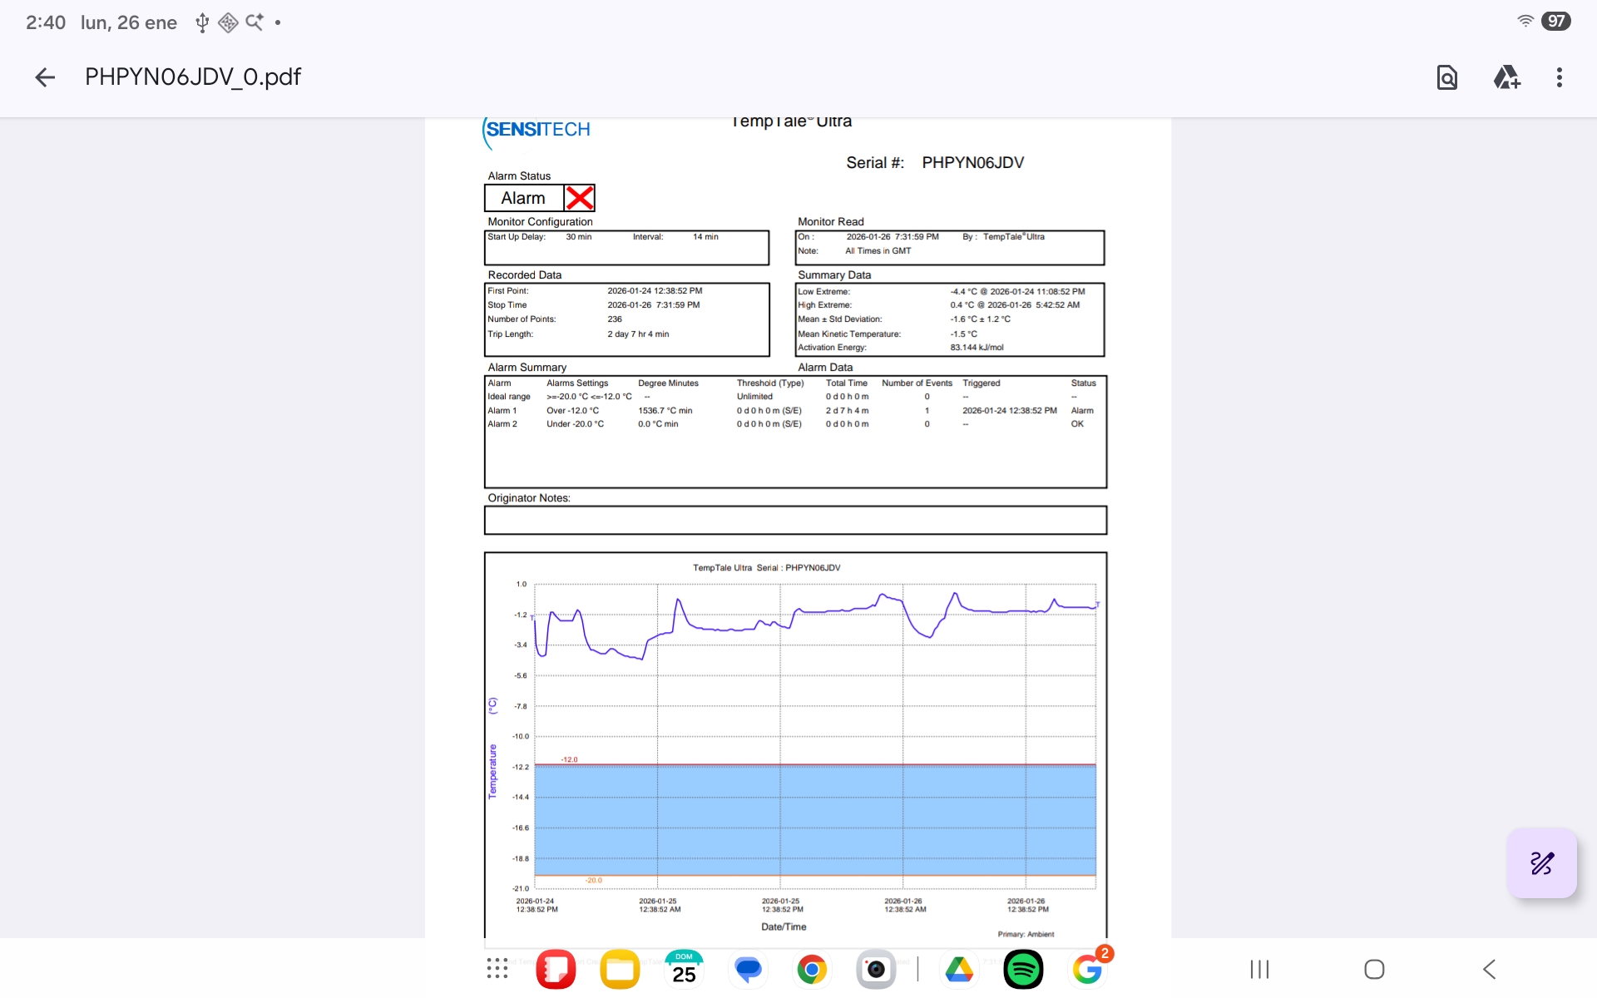Tap the recent apps navigation button

(x=1259, y=969)
